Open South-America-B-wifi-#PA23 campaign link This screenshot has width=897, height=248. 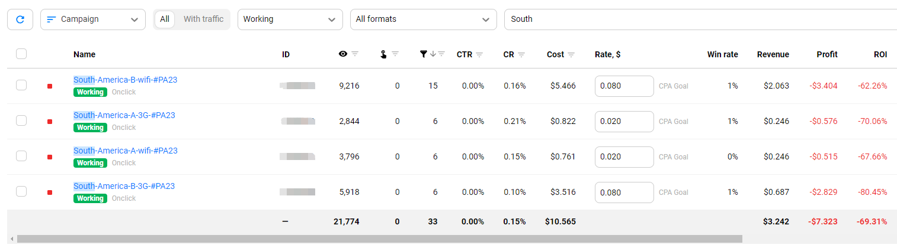tap(125, 80)
